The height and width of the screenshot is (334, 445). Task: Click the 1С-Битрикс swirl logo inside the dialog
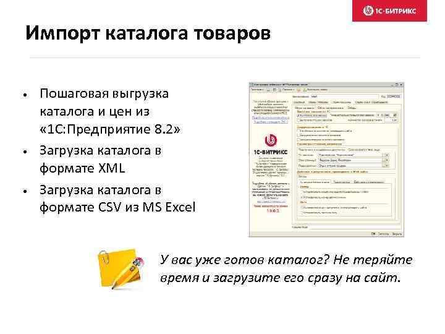click(271, 140)
